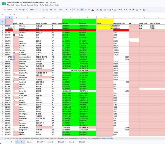Format selection as percent (%)
The height and width of the screenshot is (144, 165).
click(x=43, y=10)
